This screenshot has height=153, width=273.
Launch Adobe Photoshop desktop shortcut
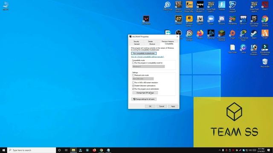(254, 50)
